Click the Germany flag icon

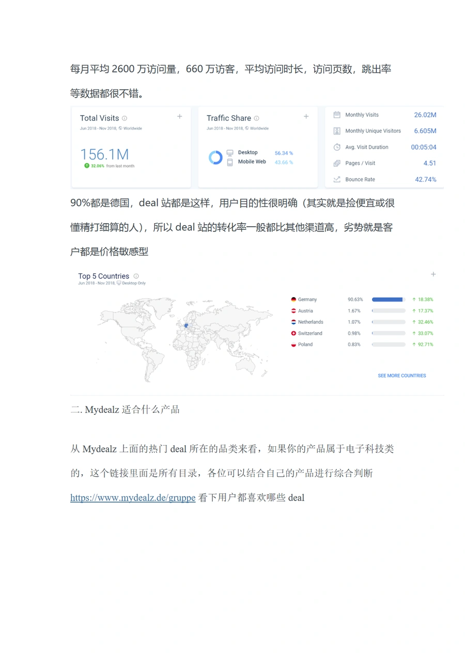(x=293, y=300)
